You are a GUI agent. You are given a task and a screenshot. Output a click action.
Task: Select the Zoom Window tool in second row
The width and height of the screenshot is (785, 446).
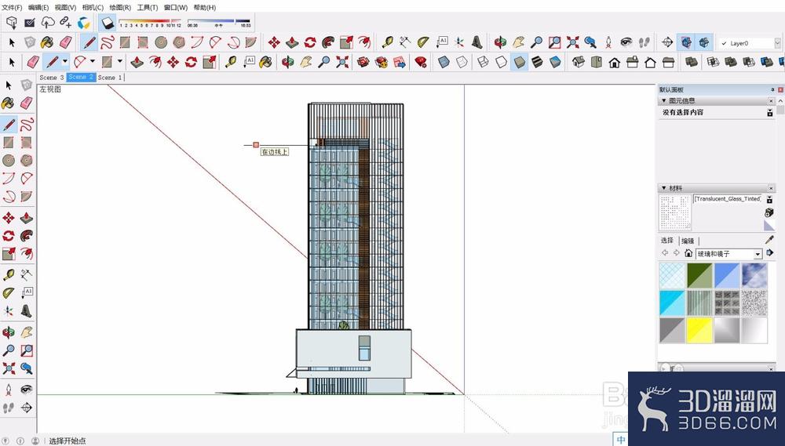[x=555, y=42]
